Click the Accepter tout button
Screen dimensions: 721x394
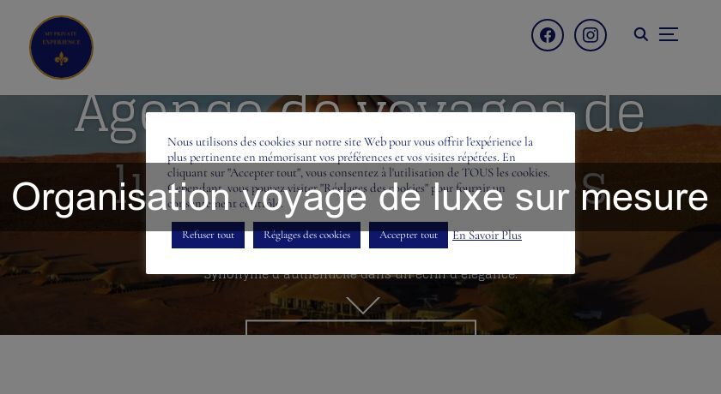(x=409, y=235)
